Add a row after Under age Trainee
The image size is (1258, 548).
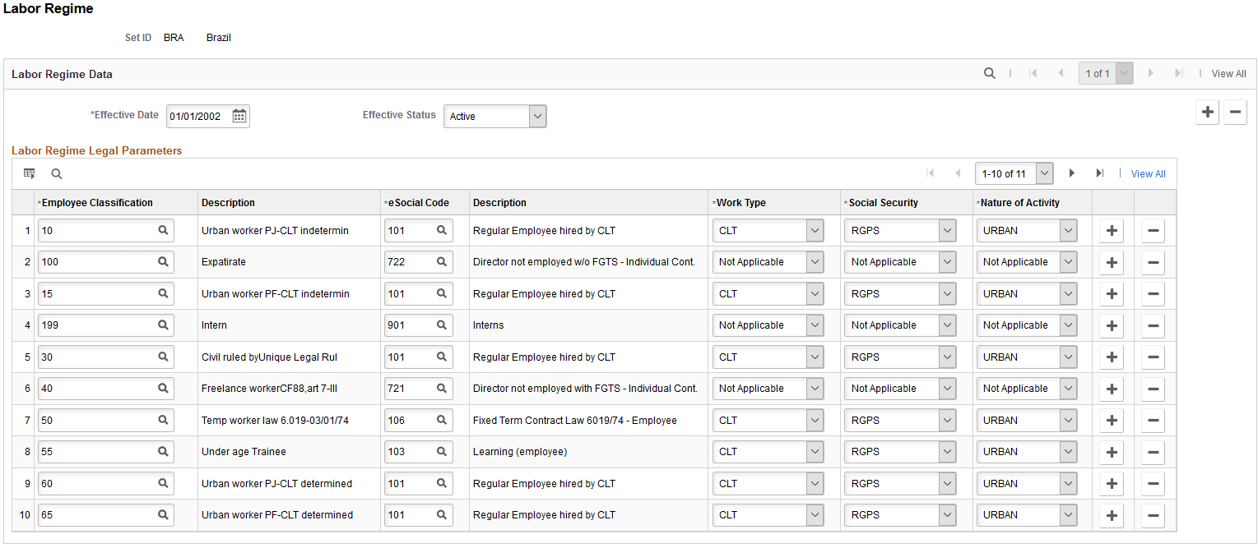tap(1112, 453)
